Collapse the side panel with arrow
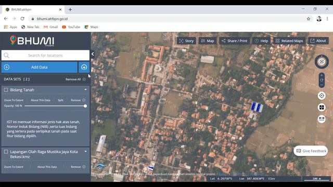 point(93,54)
